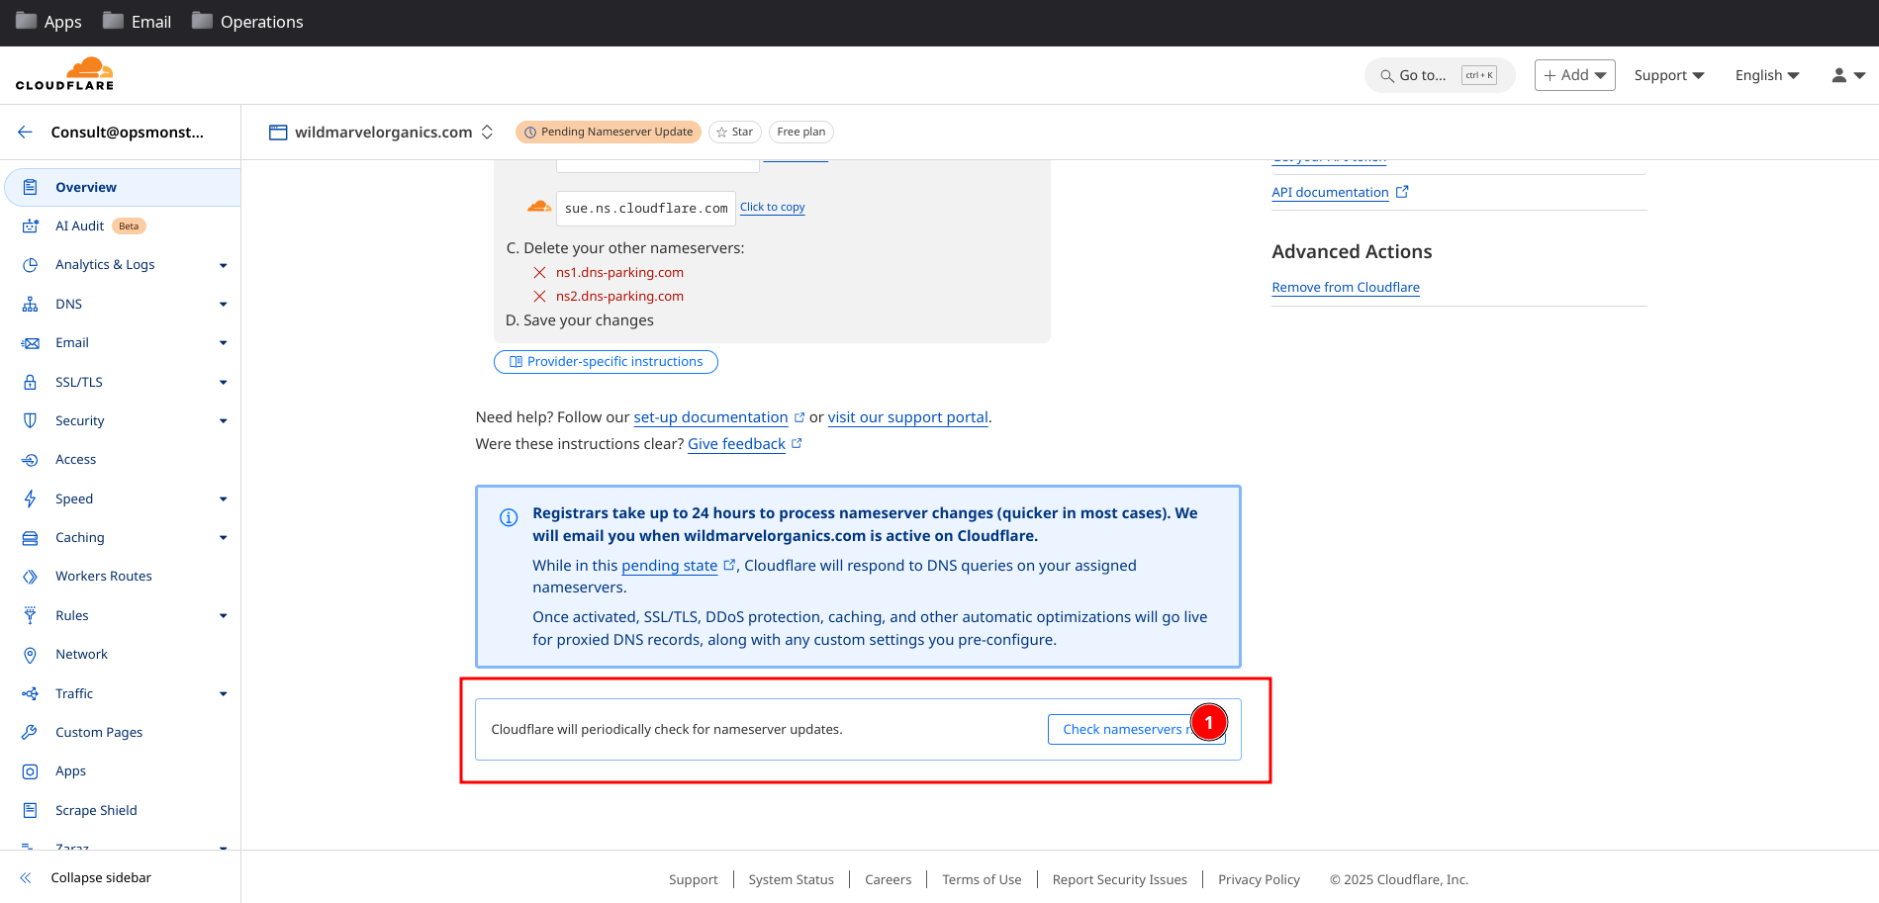1879x903 pixels.
Task: Click Remove from Cloudflare link
Action: pyautogui.click(x=1345, y=288)
